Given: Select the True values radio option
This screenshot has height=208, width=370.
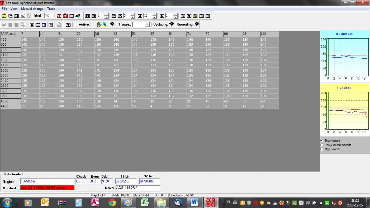Looking at the screenshot, I should (x=322, y=141).
